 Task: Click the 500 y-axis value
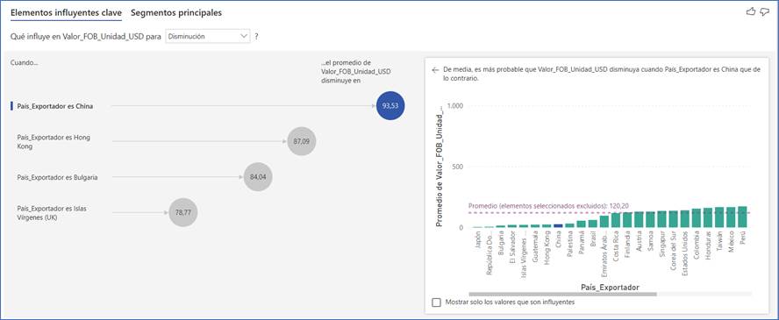click(458, 167)
